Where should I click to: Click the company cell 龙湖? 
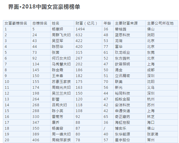point(119,41)
